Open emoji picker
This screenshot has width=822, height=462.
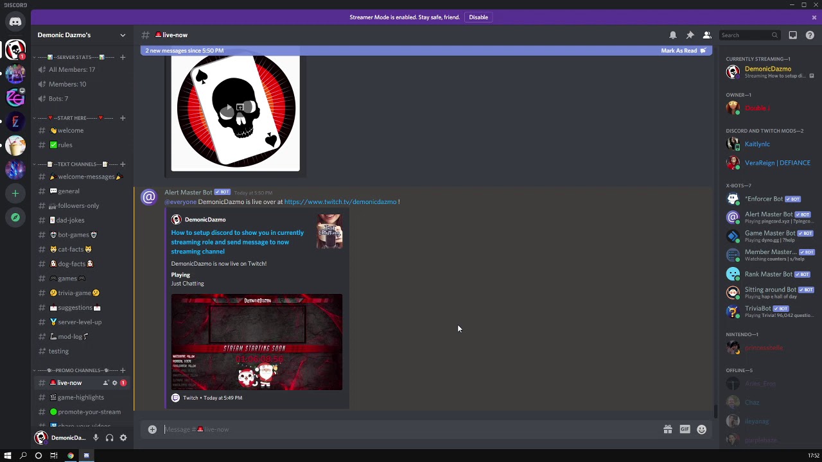pyautogui.click(x=701, y=429)
